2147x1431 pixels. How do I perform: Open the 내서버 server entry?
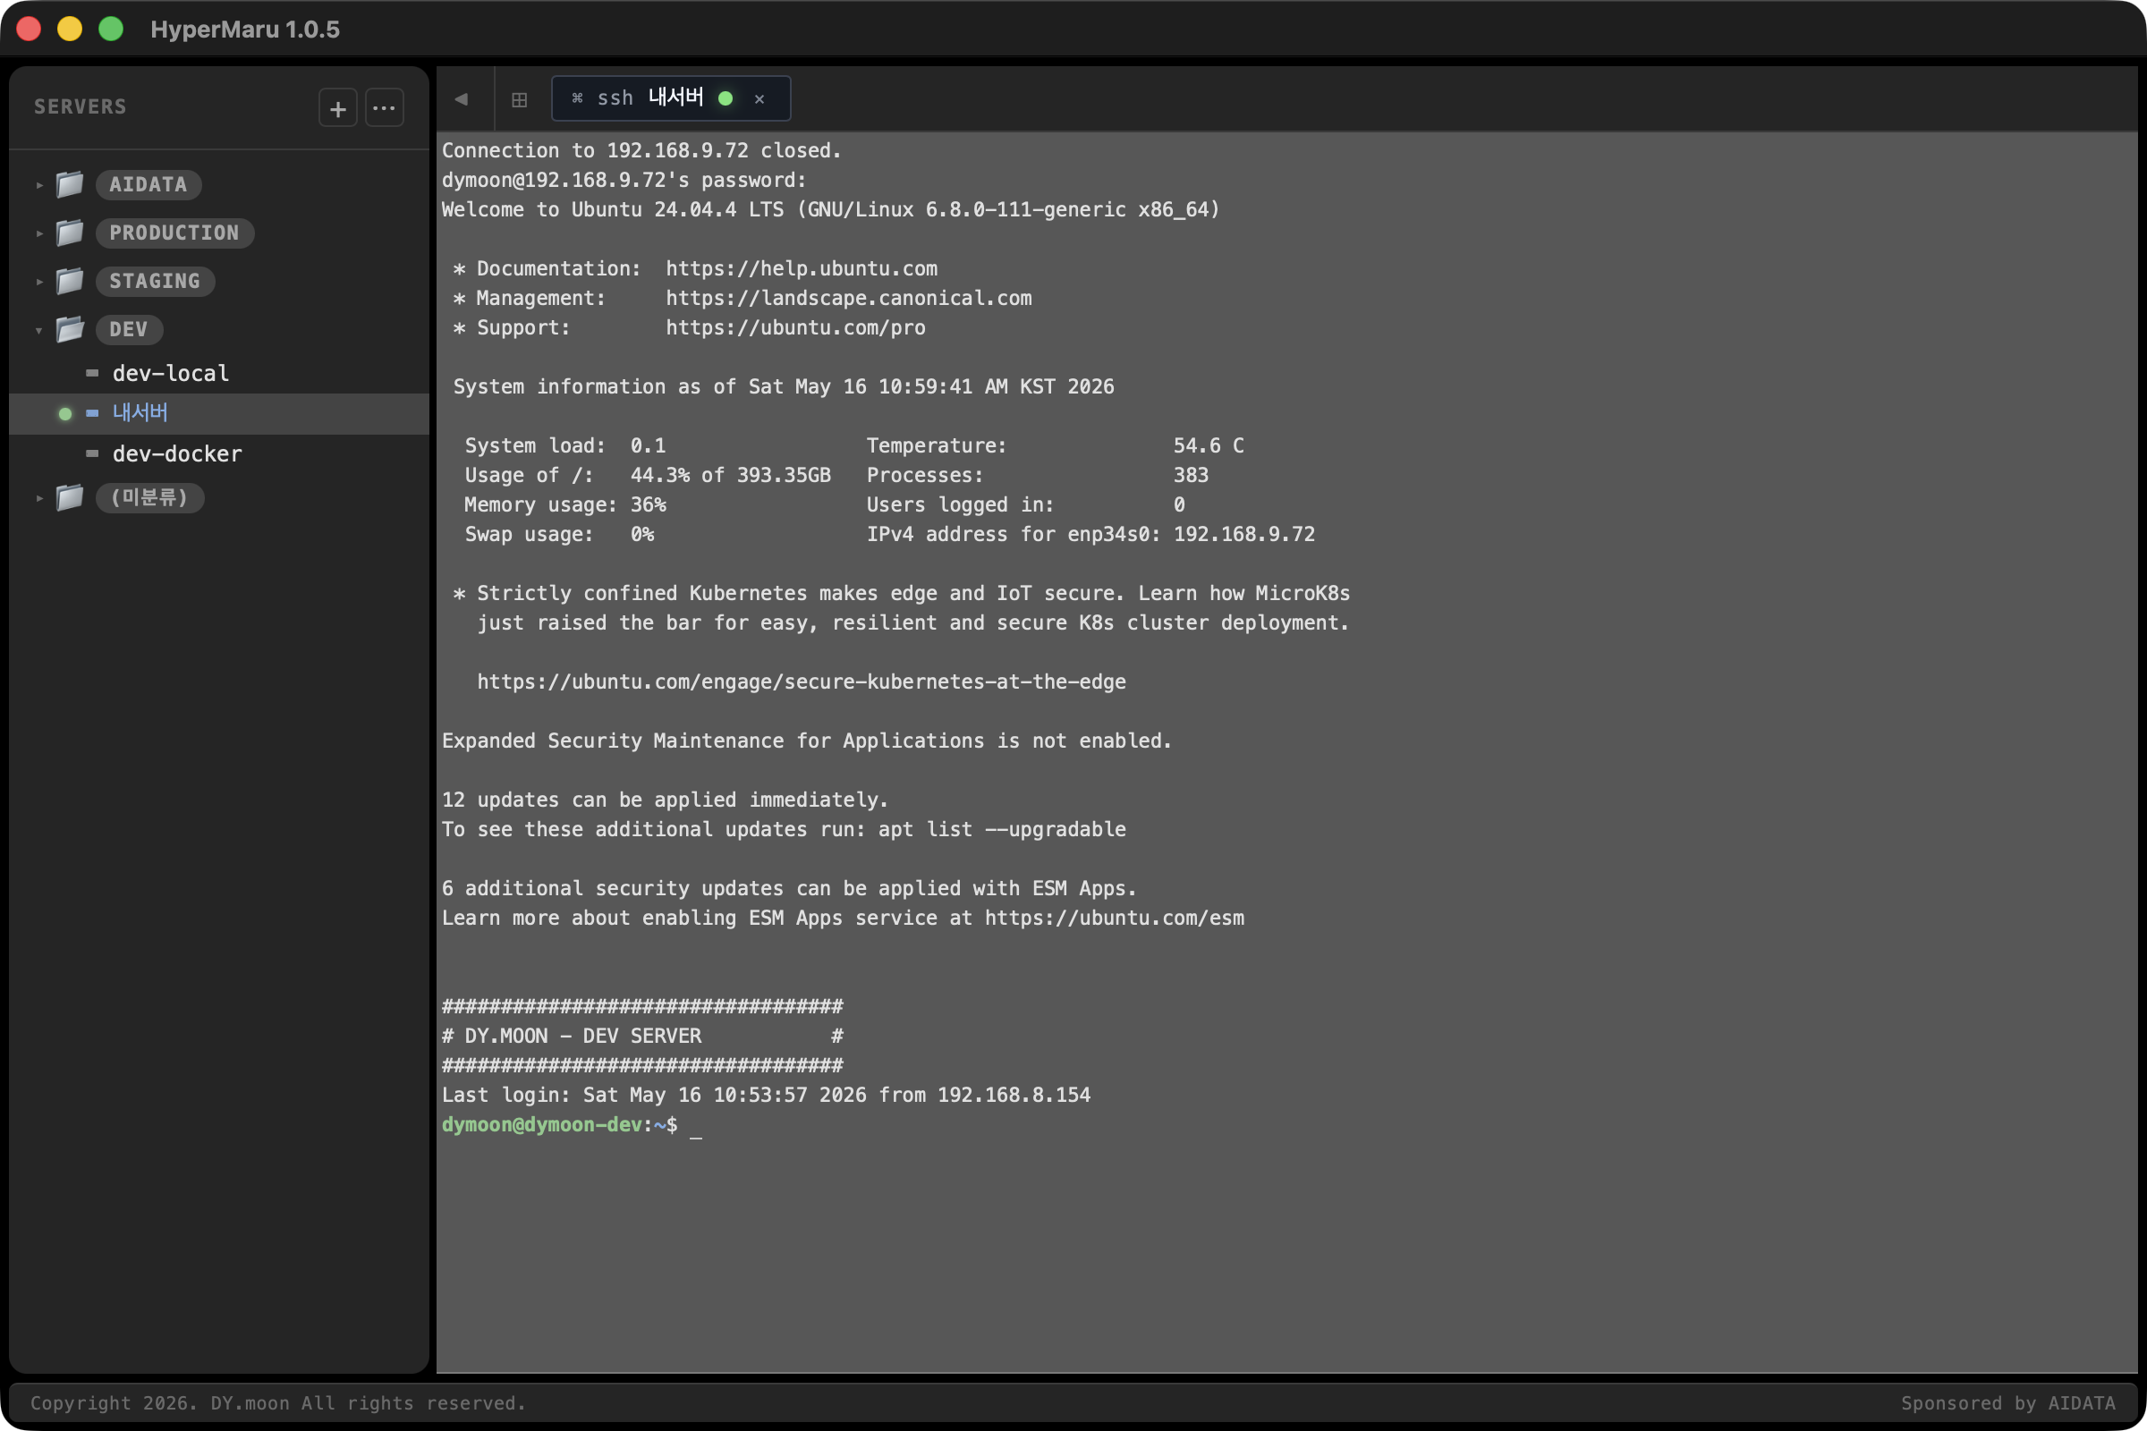tap(219, 413)
